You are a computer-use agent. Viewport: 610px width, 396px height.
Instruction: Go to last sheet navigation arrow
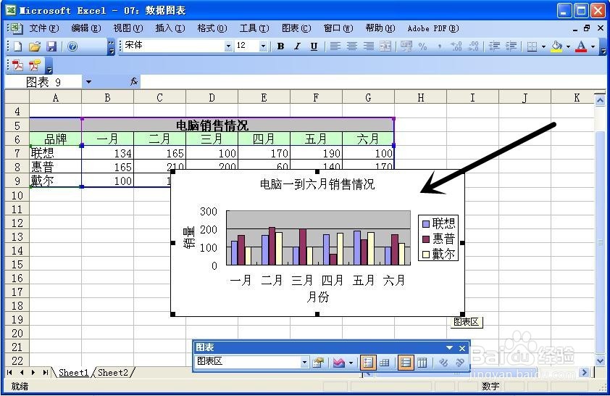45,373
